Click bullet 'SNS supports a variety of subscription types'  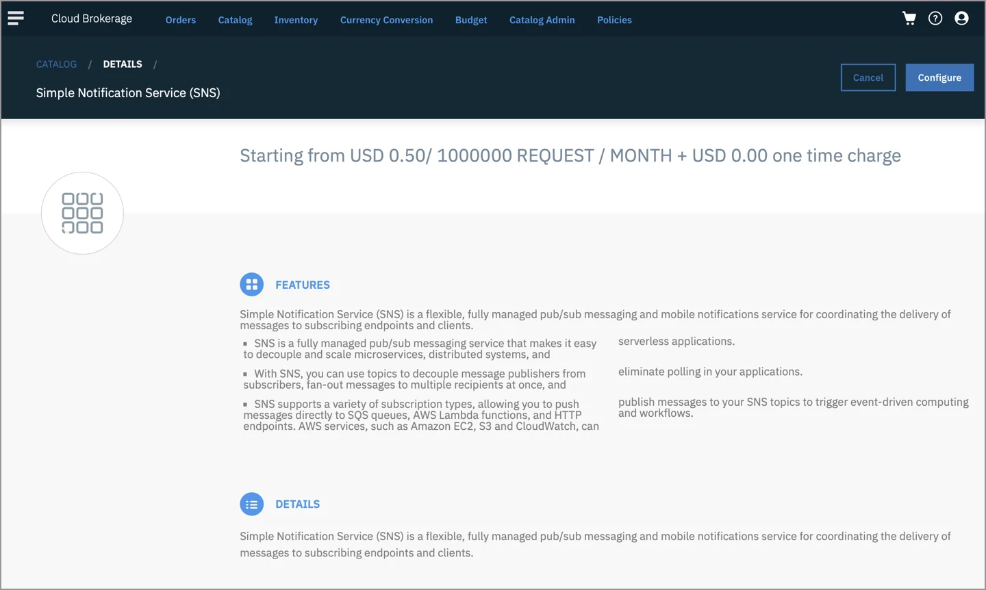point(421,415)
